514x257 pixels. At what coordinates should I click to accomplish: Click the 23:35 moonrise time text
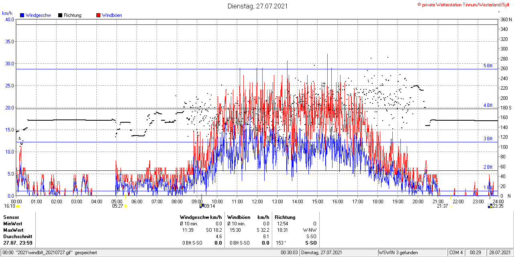[498, 206]
